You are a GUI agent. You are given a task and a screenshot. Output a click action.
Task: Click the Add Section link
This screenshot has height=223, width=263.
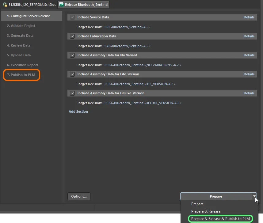coord(78,112)
